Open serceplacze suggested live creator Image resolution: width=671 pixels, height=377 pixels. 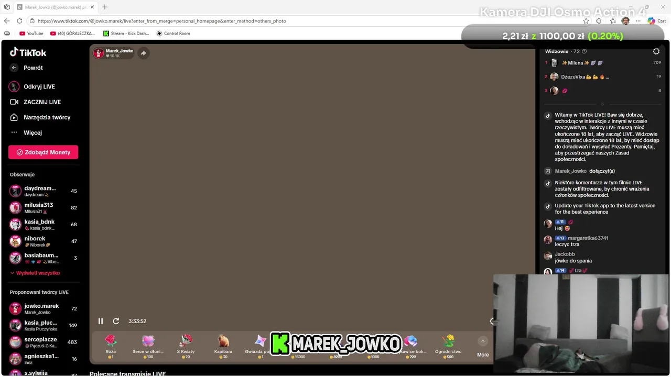pyautogui.click(x=43, y=342)
